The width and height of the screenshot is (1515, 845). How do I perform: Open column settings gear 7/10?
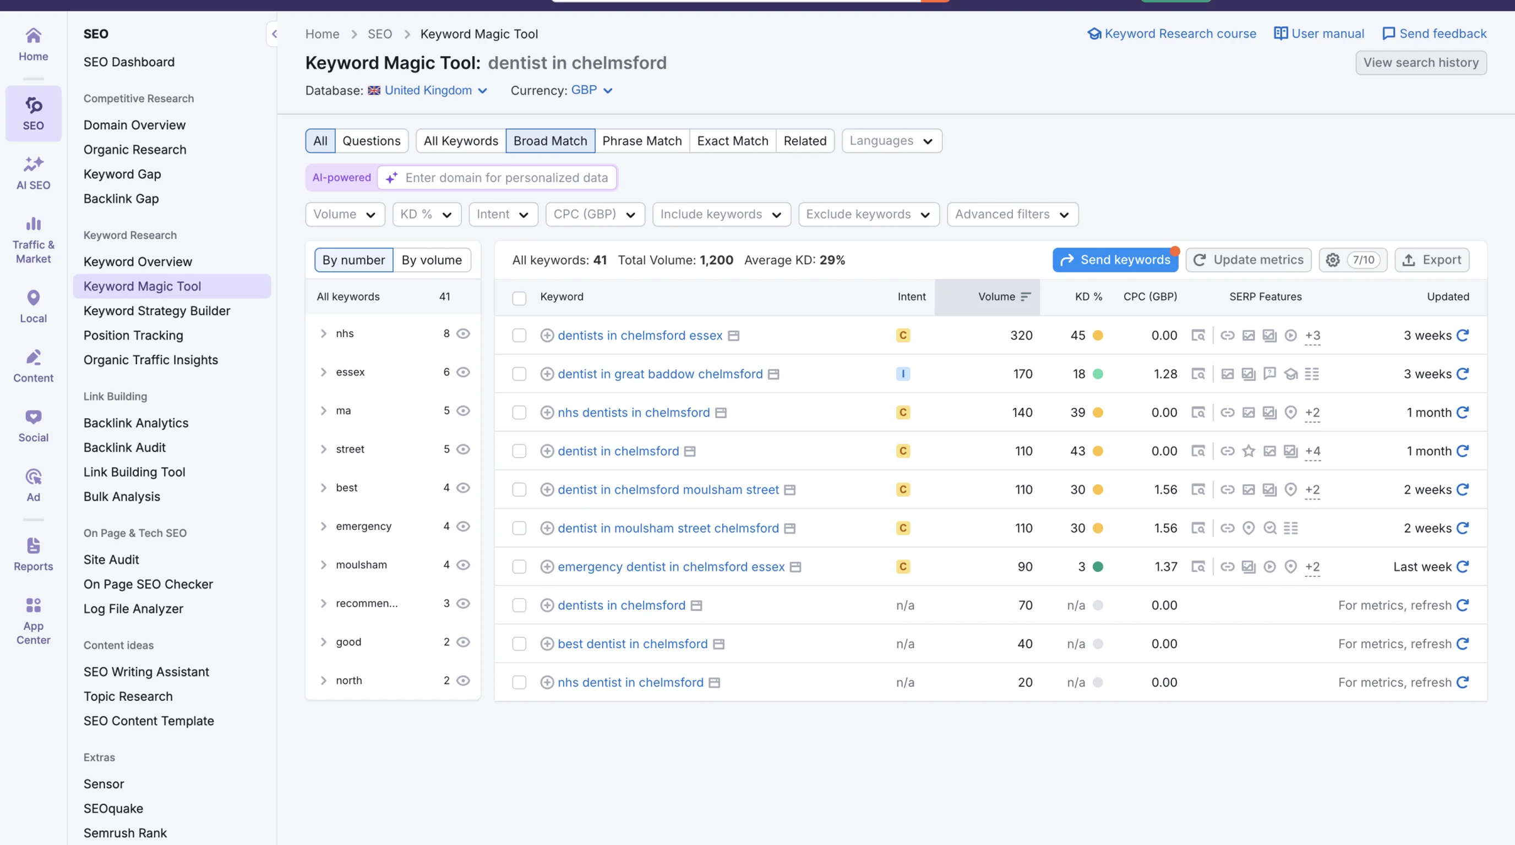pos(1353,260)
